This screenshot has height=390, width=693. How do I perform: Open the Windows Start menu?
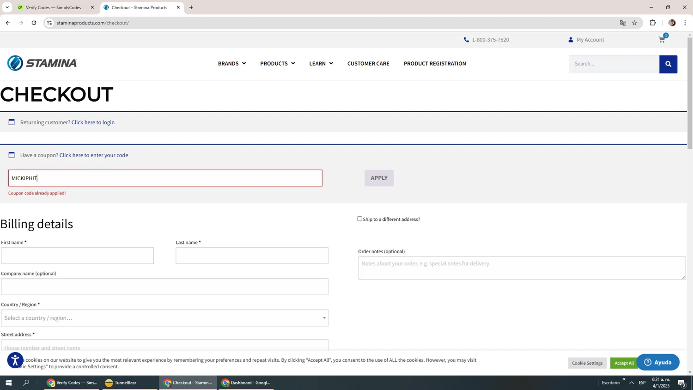tap(8, 383)
